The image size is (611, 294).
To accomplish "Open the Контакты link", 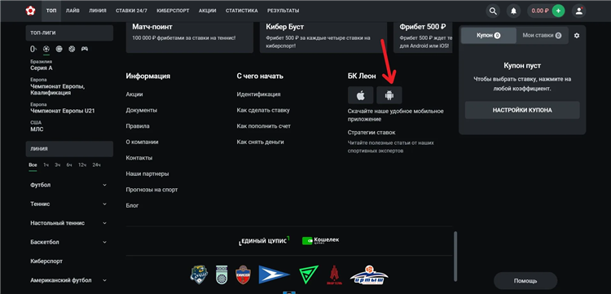I will pyautogui.click(x=139, y=158).
